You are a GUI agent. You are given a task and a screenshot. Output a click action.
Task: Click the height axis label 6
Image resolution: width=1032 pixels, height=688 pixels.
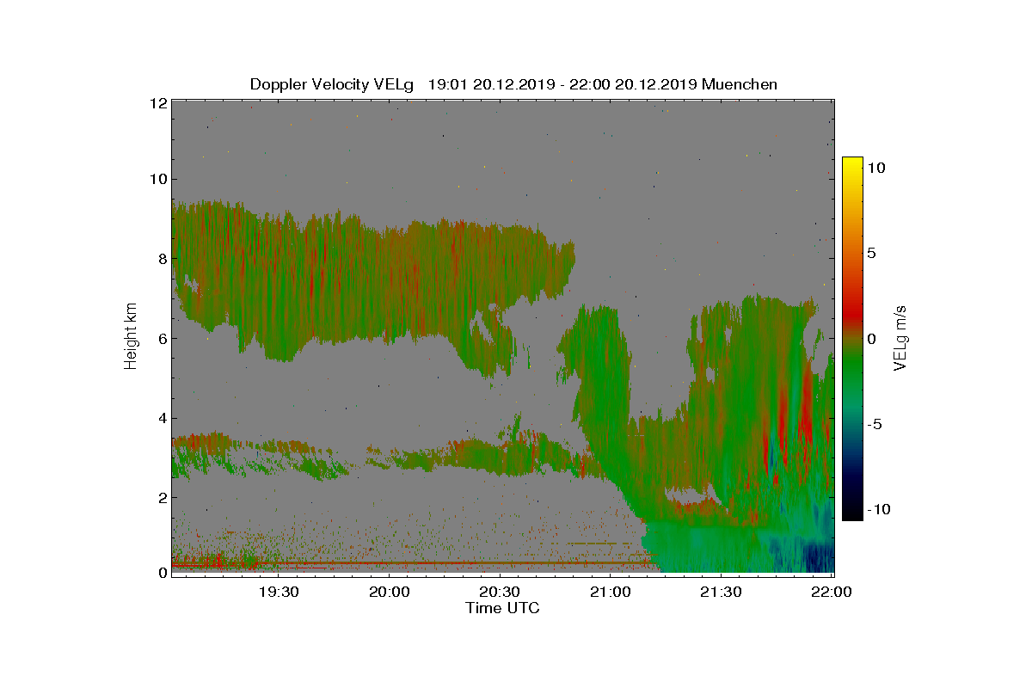click(162, 338)
